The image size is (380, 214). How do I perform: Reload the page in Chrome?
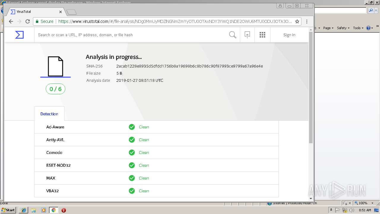28,21
